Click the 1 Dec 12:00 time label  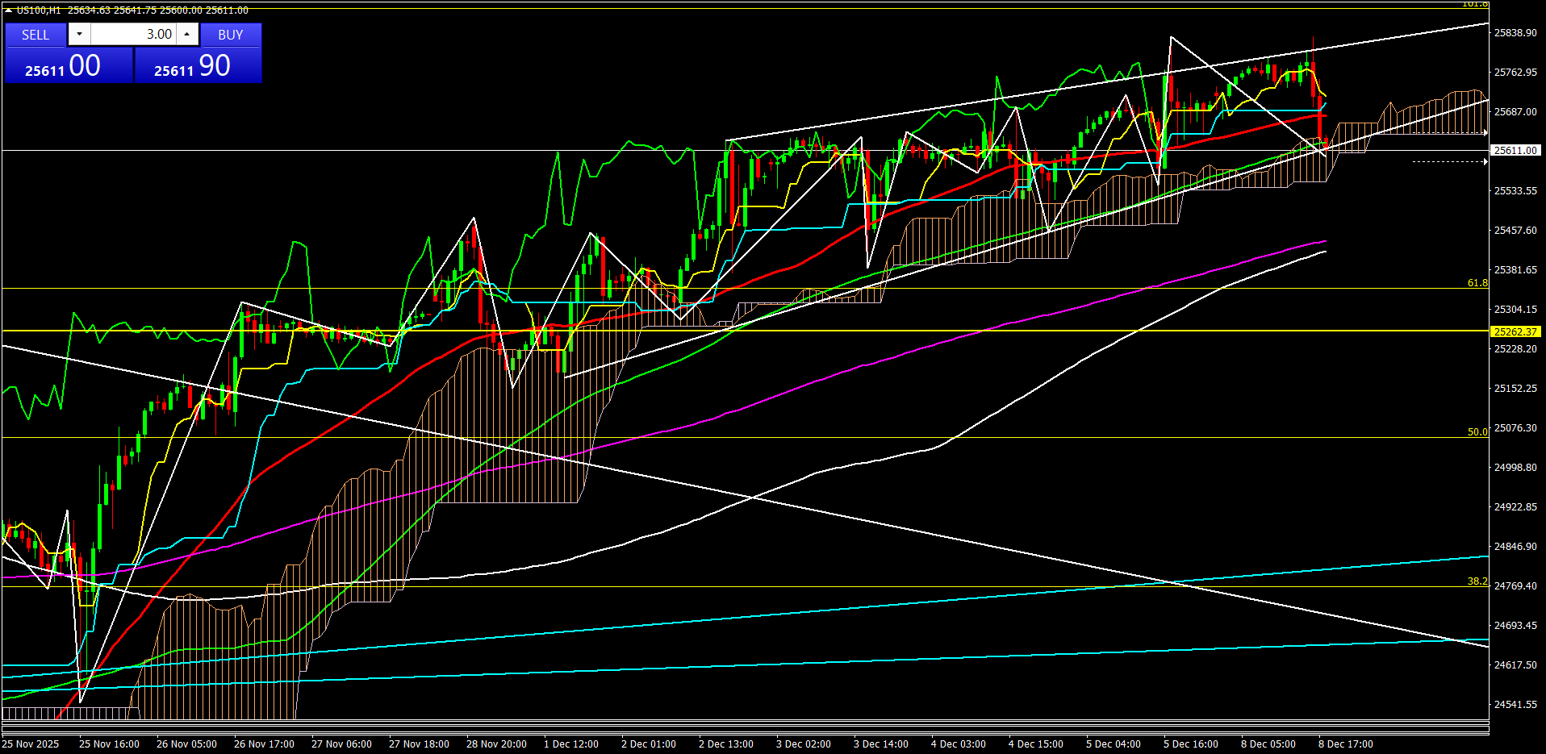(570, 744)
